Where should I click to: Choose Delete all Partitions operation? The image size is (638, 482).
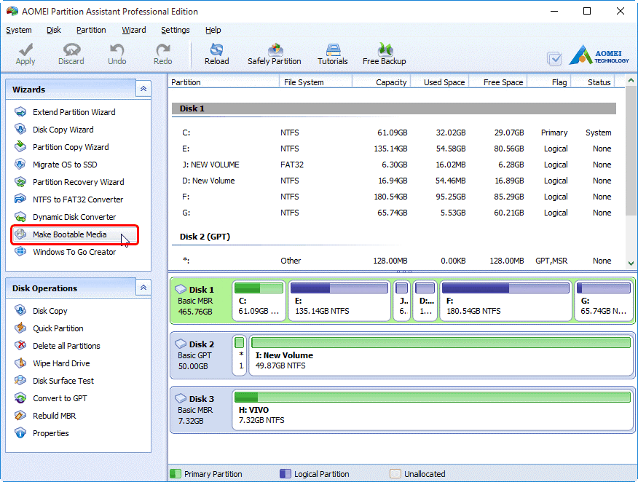coord(66,346)
